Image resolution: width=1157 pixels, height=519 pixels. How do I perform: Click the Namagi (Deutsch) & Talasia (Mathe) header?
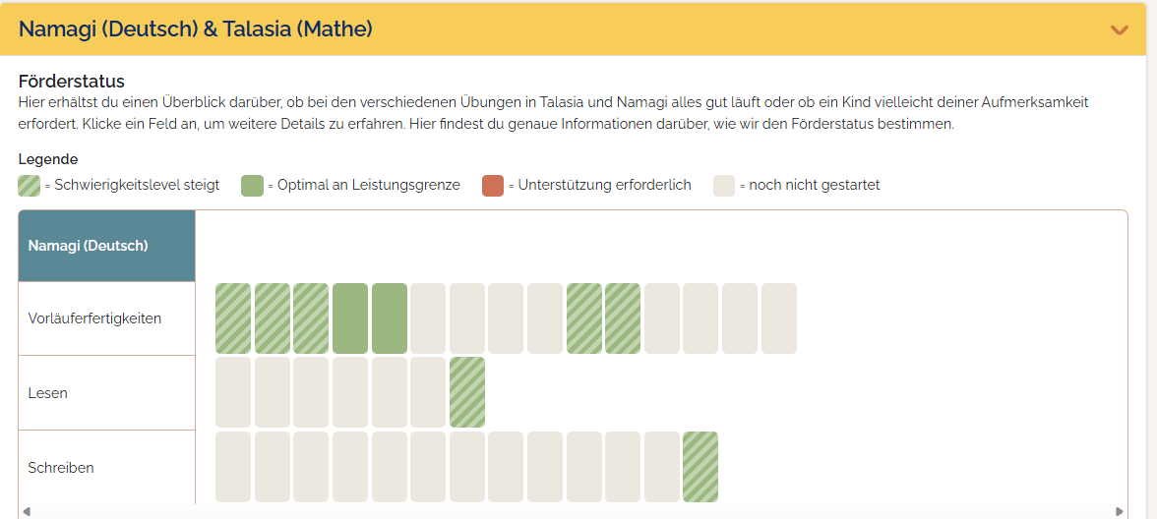196,29
